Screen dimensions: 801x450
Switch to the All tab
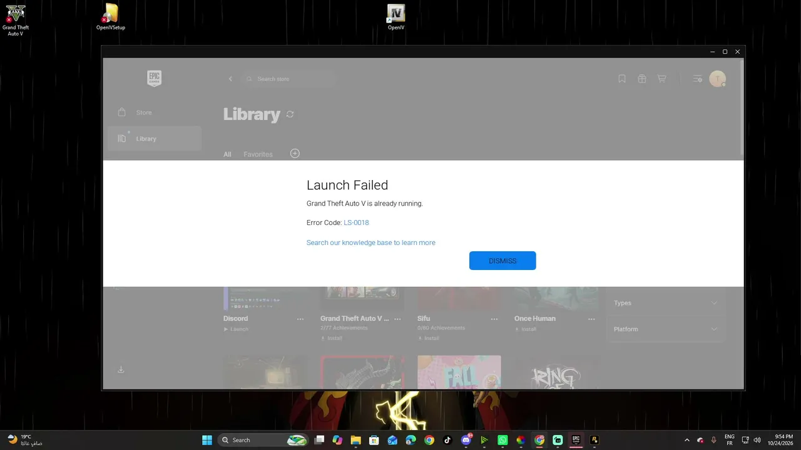tap(227, 154)
